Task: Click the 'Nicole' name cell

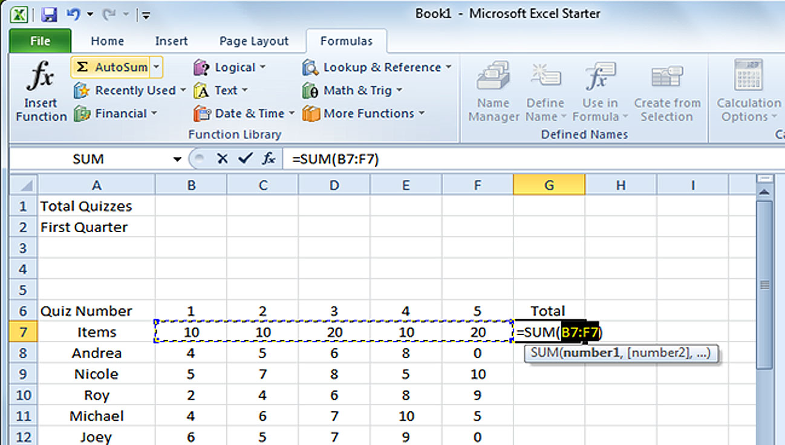Action: coord(96,374)
